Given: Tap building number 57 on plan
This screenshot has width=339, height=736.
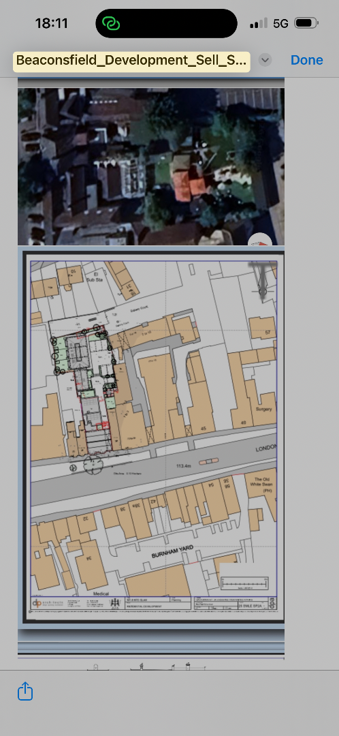Looking at the screenshot, I should (268, 333).
